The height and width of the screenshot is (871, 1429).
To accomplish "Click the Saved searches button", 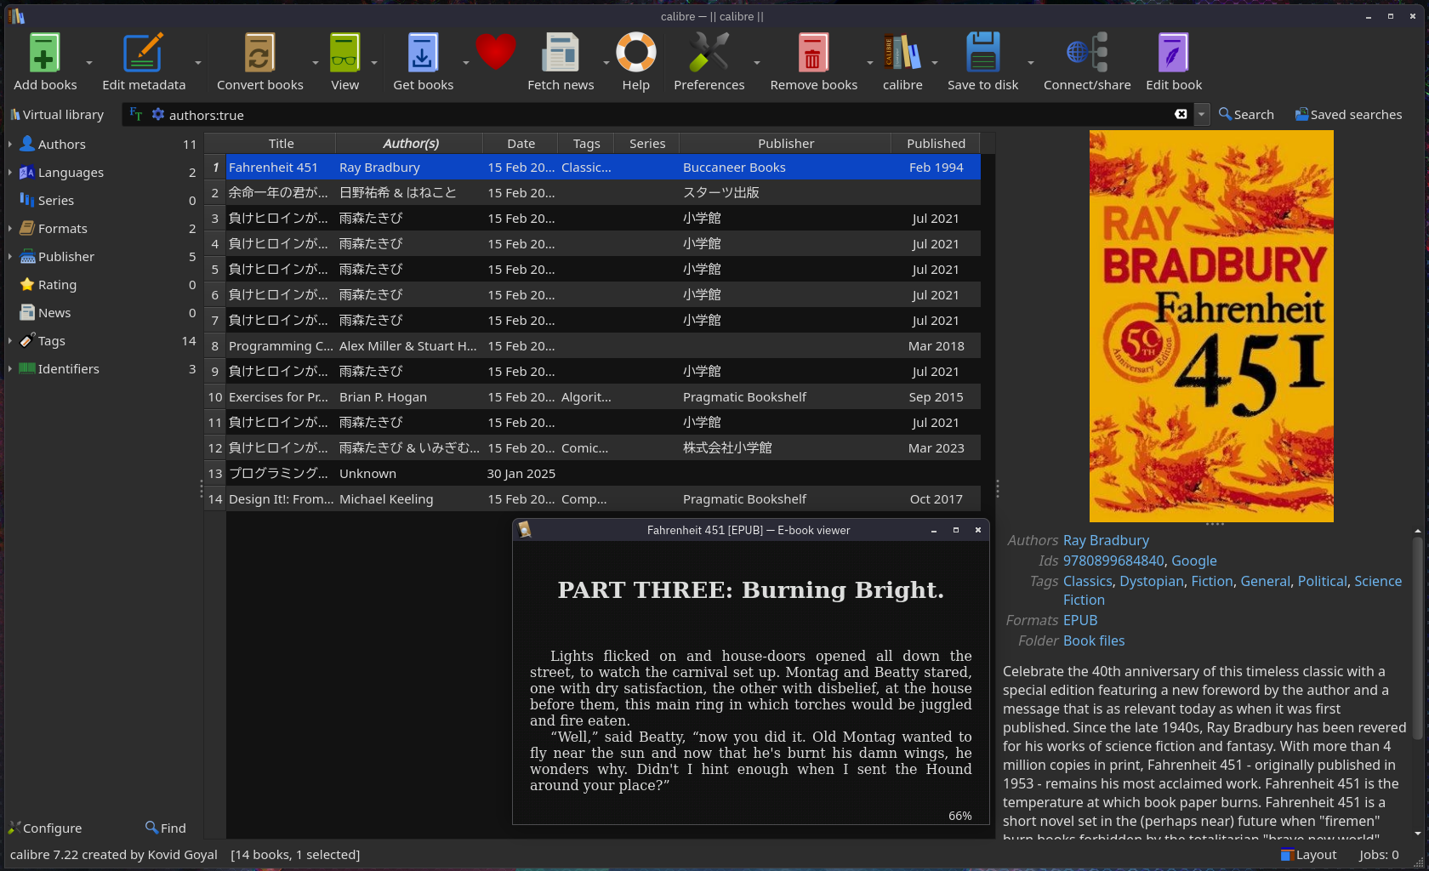I will pos(1348,114).
